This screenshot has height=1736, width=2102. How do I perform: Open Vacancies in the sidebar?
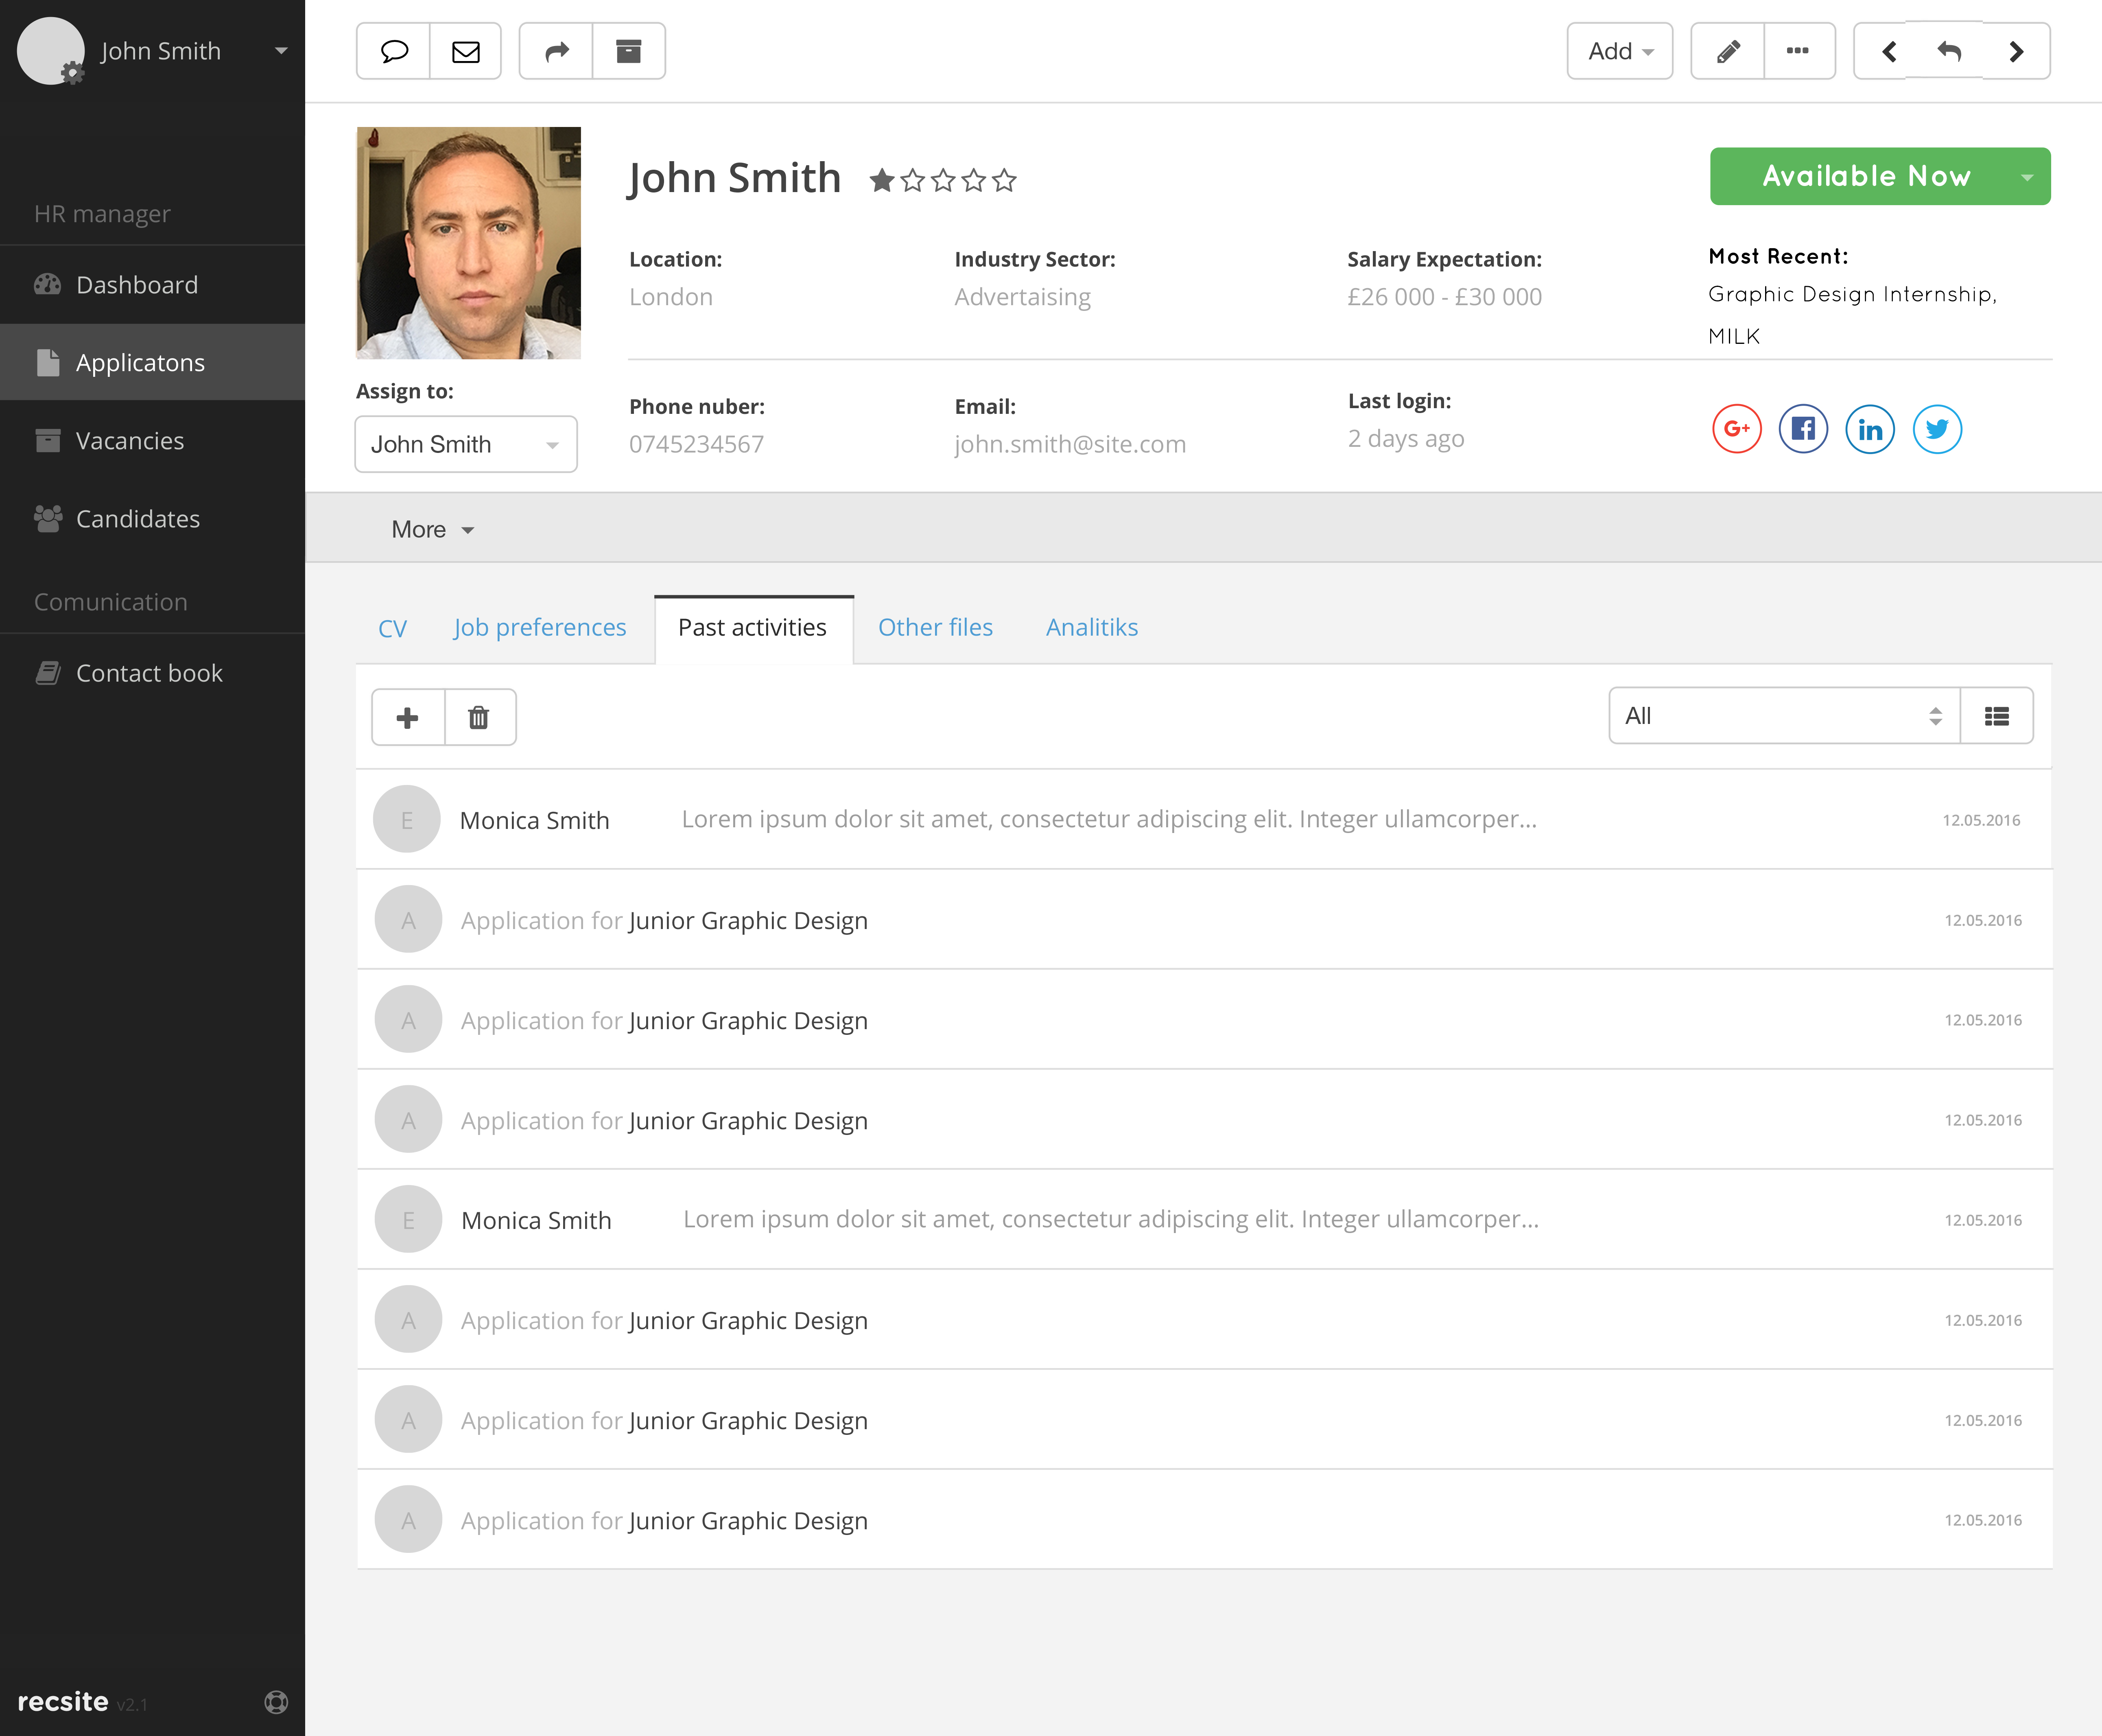point(130,441)
